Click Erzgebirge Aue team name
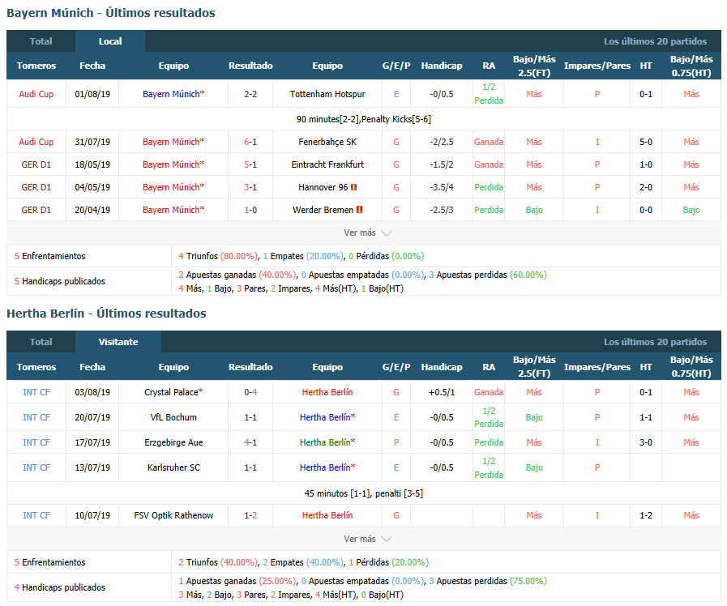Image resolution: width=727 pixels, height=606 pixels. tap(173, 442)
